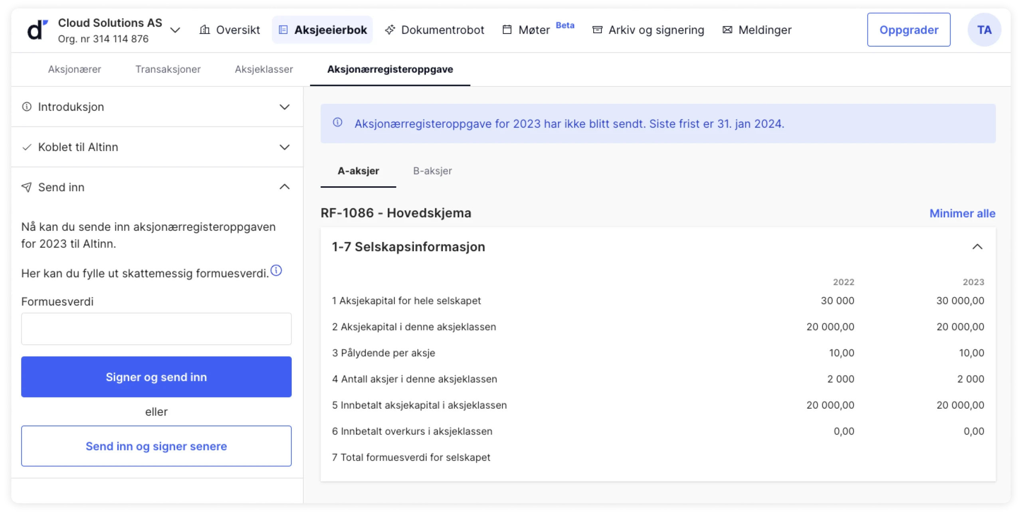Image resolution: width=1022 pixels, height=518 pixels.
Task: Open the Cloud Solutions AS company dropdown
Action: [175, 30]
